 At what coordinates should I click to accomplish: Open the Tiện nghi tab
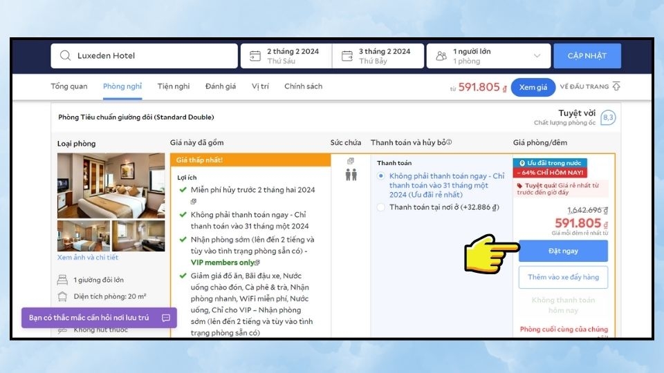174,86
